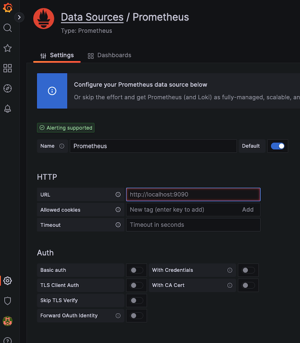Go to the Data Sources breadcrumb link
This screenshot has height=343, width=300.
pos(92,17)
